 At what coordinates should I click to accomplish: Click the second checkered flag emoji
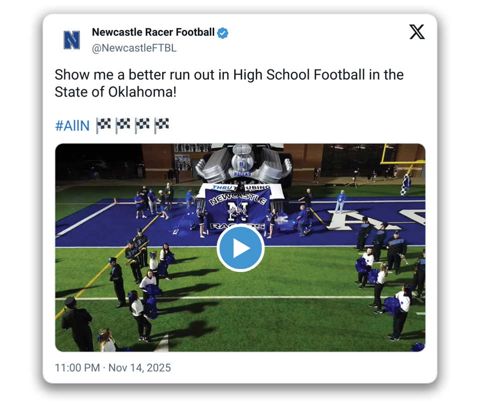(x=122, y=125)
